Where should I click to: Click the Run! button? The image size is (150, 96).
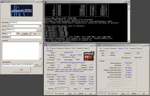pyautogui.click(x=21, y=70)
